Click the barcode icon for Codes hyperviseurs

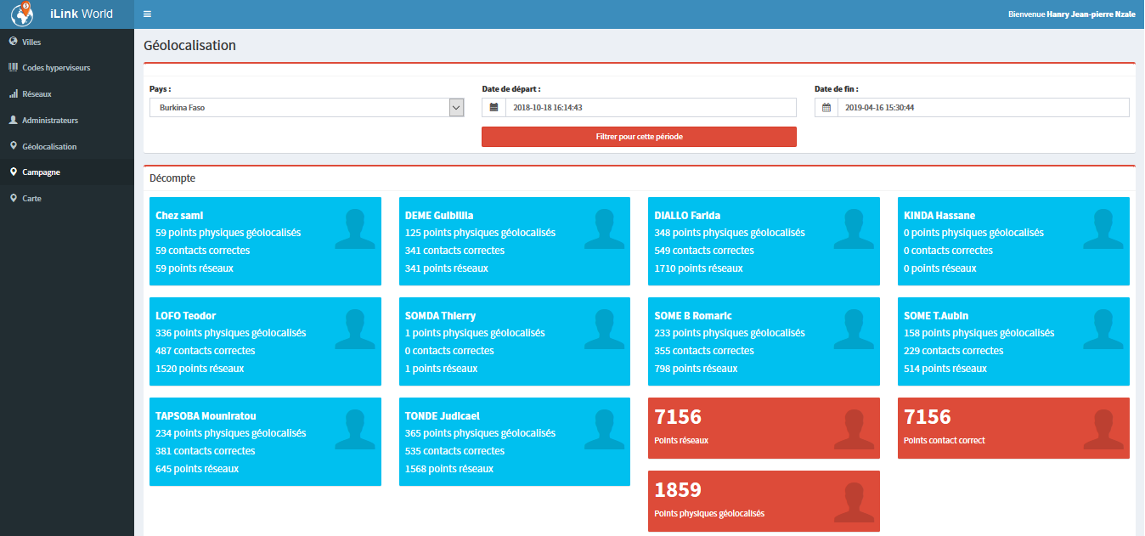click(x=13, y=67)
